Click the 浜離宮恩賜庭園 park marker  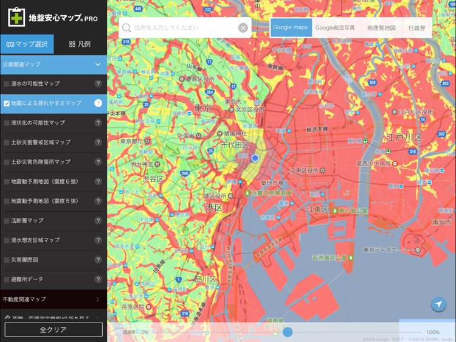click(x=247, y=193)
